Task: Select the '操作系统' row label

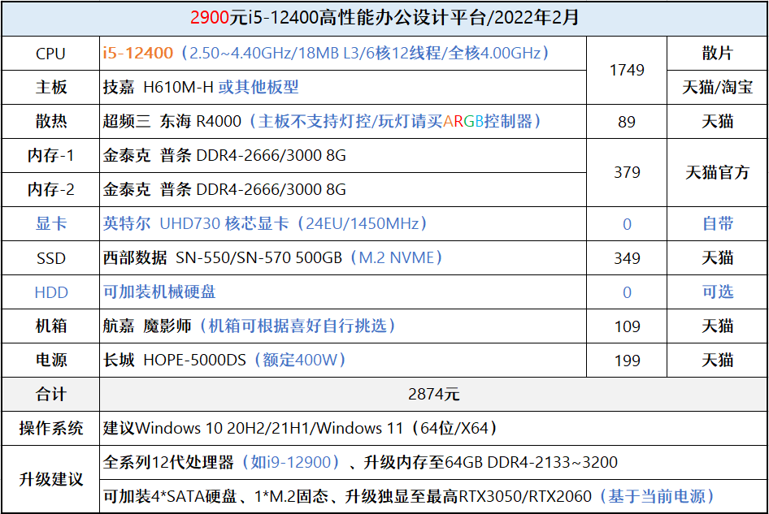Action: (x=50, y=428)
